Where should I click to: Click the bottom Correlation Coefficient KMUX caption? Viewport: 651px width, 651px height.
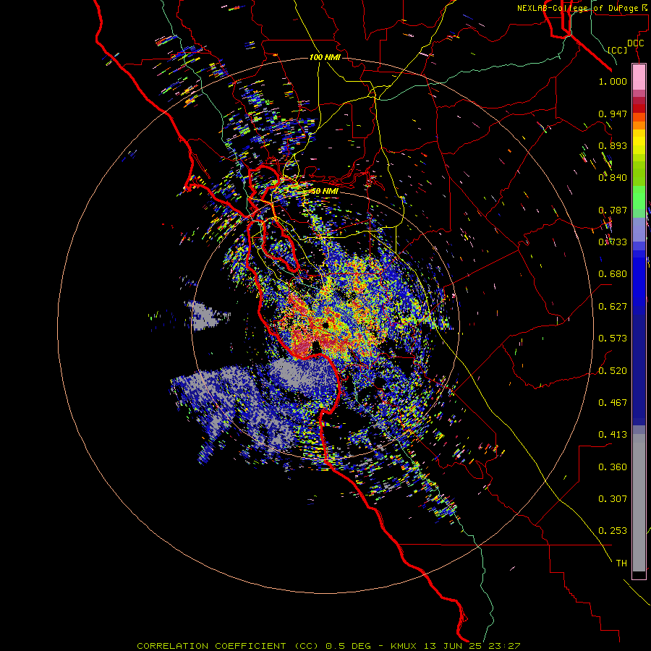pos(328,646)
